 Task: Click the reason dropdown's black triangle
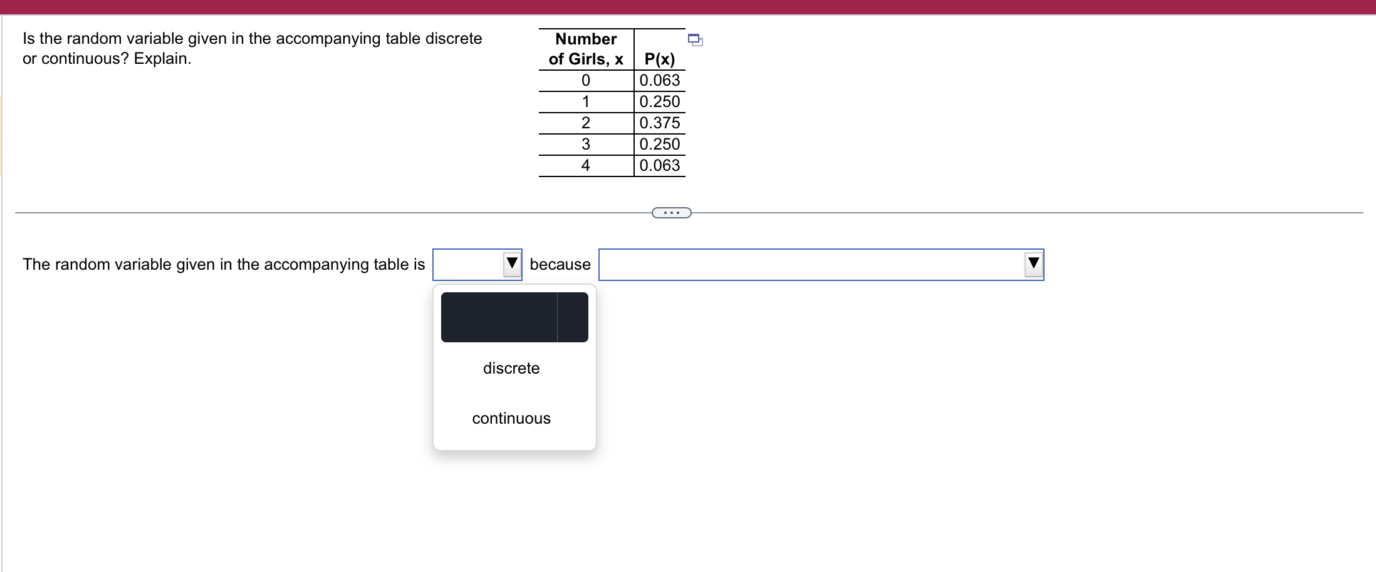pos(1033,264)
